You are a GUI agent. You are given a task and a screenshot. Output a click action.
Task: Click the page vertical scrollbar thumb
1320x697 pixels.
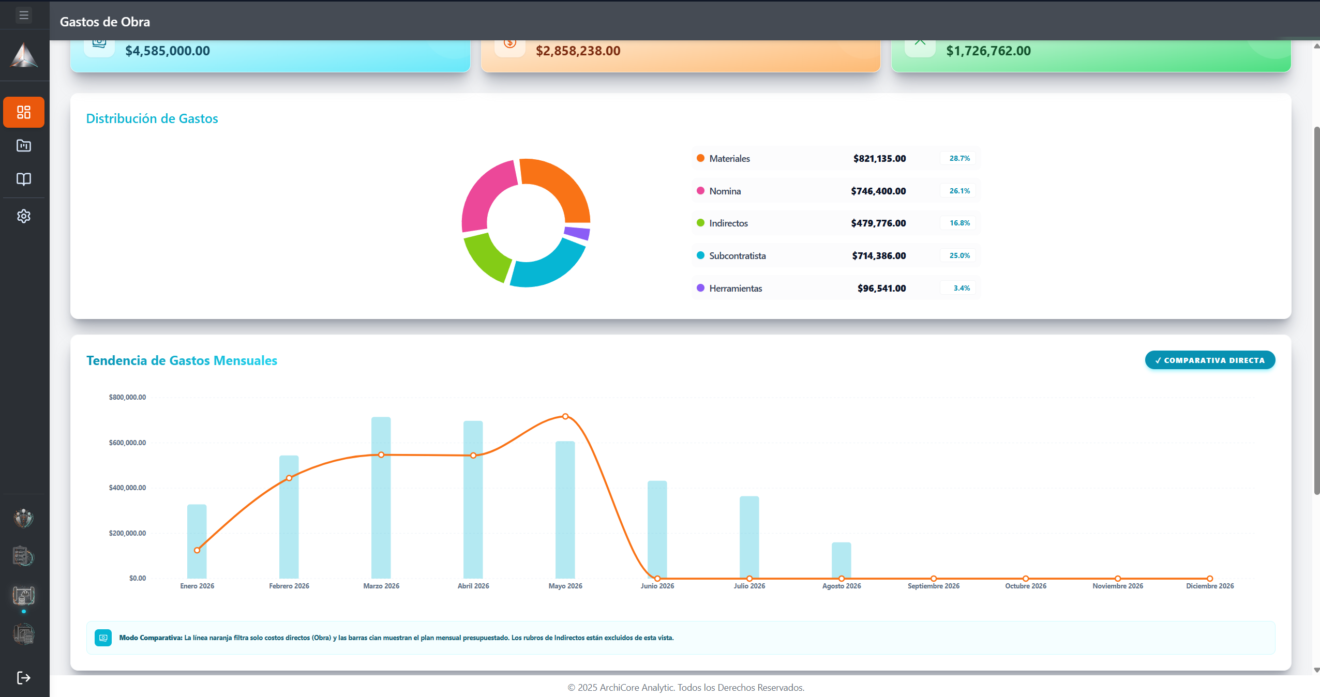point(1316,310)
